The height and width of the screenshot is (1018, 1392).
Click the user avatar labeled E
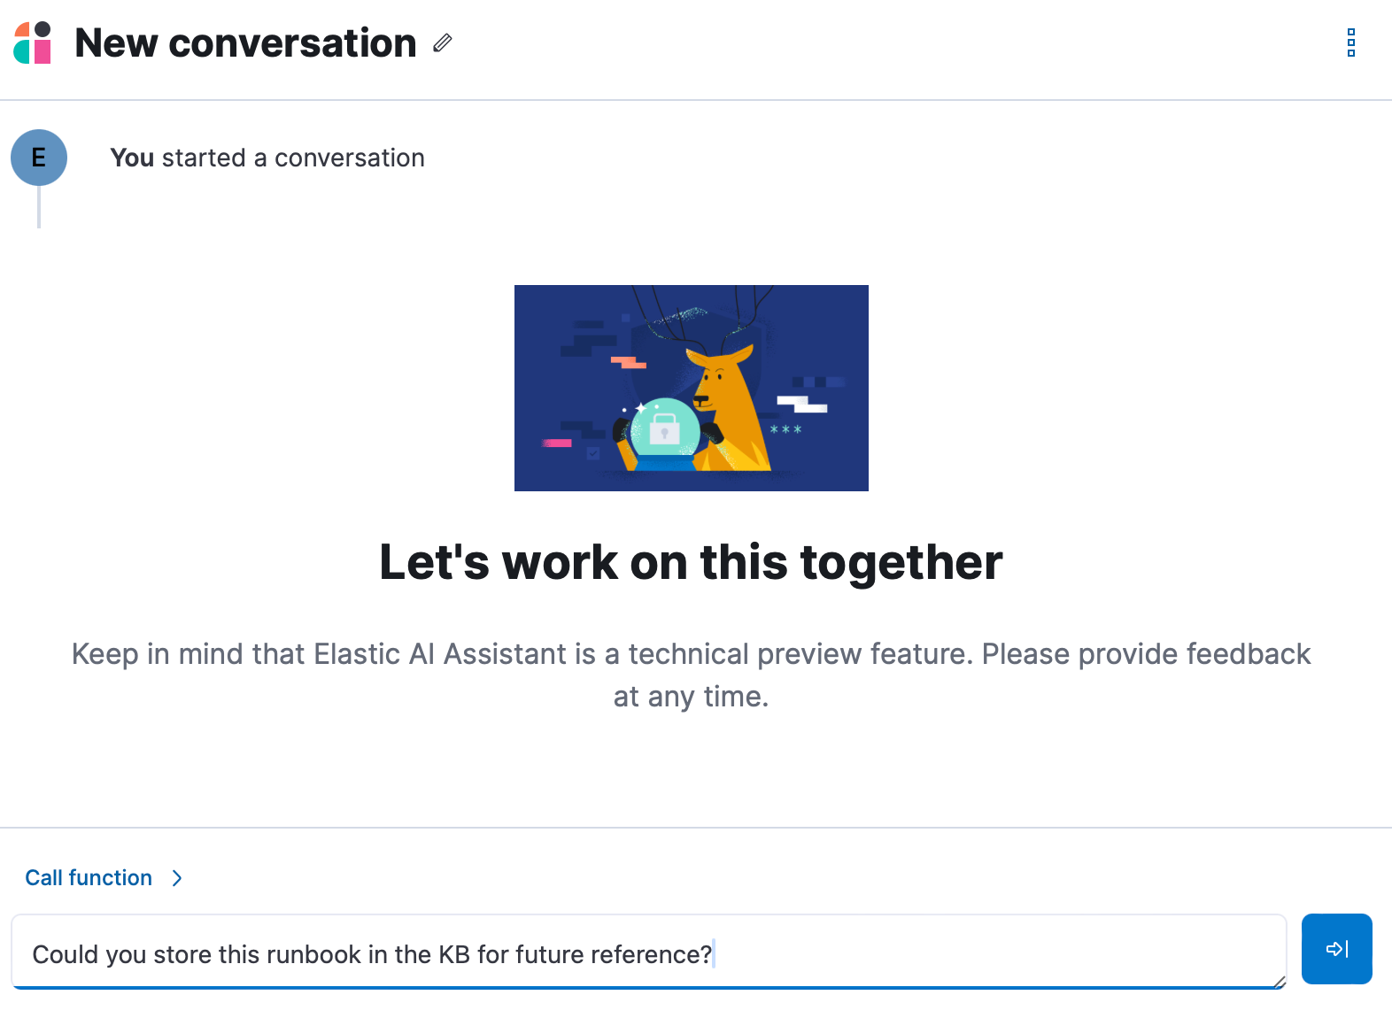point(39,158)
